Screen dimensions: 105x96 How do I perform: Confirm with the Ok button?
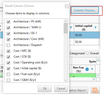pos(45,89)
